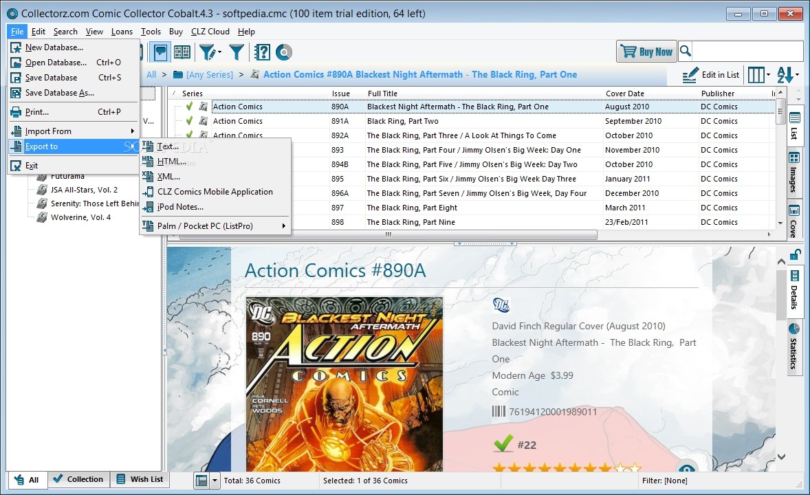Collapse details panel with top chevron
Screen dimensions: 810x495
(781, 261)
